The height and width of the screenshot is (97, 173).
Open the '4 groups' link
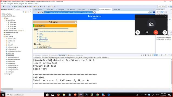point(41,35)
